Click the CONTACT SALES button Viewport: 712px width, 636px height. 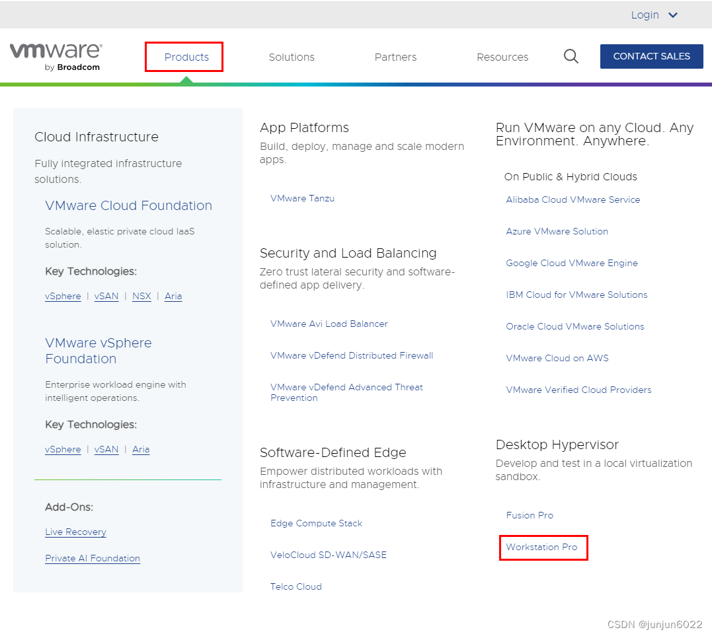click(x=652, y=56)
